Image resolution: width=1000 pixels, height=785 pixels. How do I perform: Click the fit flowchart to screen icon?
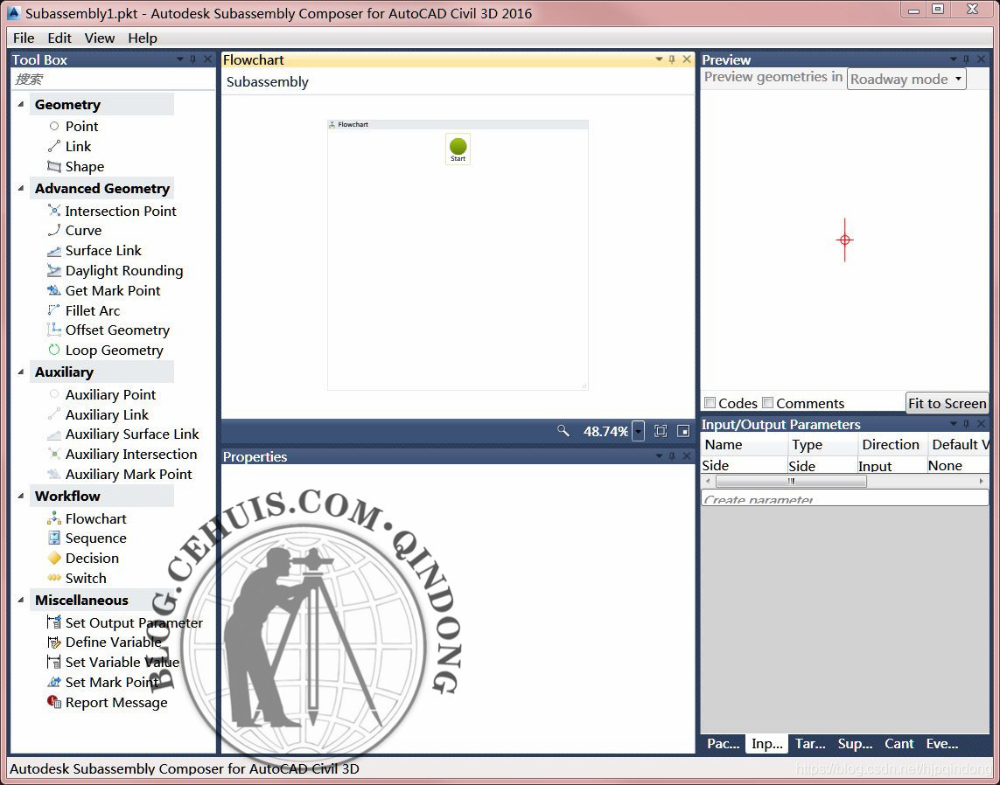(661, 431)
